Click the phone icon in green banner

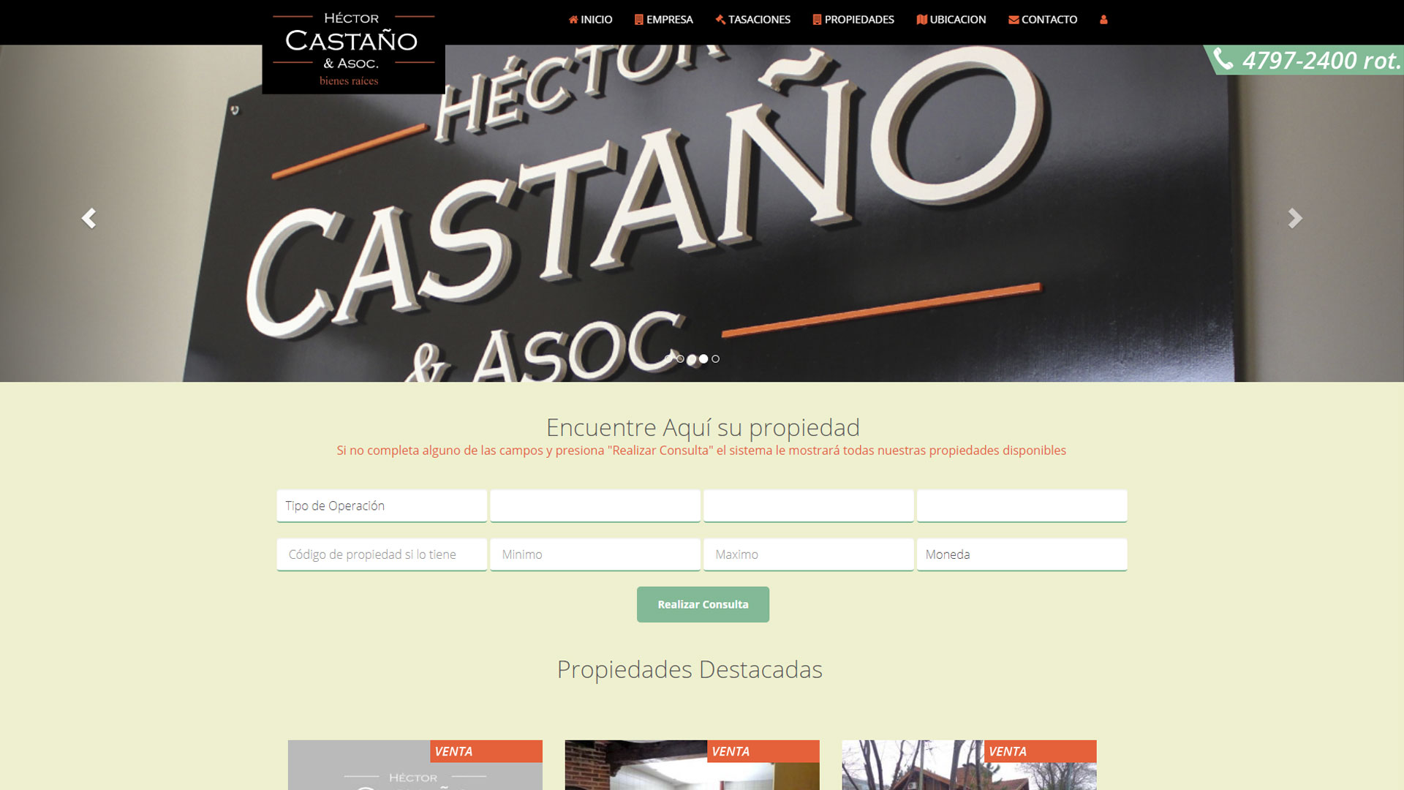1223,59
